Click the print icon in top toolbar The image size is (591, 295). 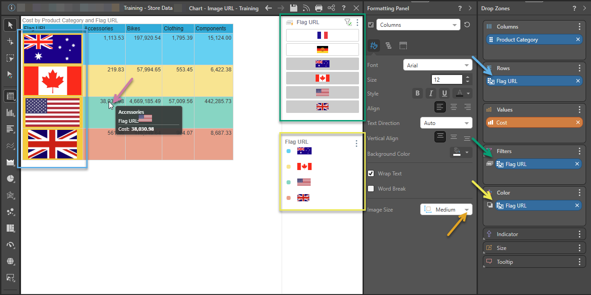point(319,8)
